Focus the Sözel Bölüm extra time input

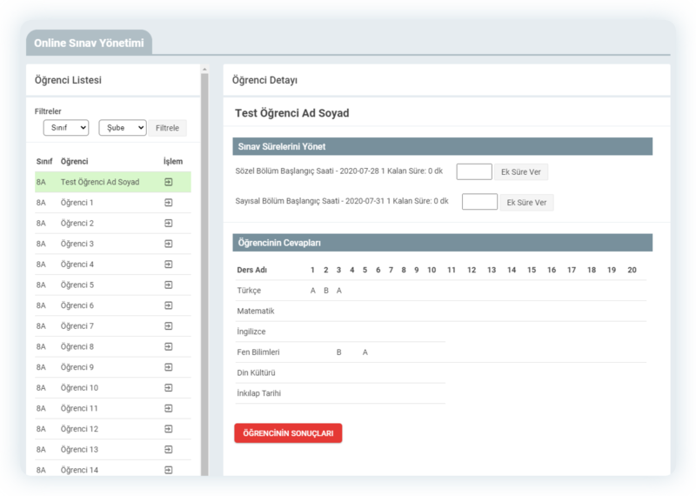pyautogui.click(x=474, y=172)
